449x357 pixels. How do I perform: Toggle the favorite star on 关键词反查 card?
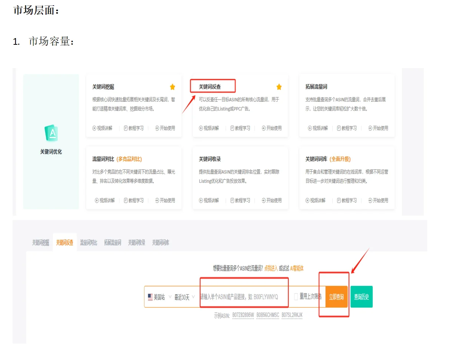pos(279,87)
